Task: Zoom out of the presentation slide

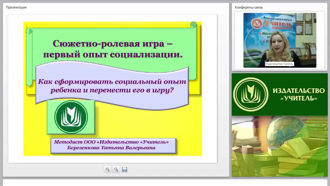Action: click(116, 169)
